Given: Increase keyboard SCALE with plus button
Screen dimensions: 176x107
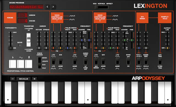Looking at the screenshot, I should click(34, 79).
